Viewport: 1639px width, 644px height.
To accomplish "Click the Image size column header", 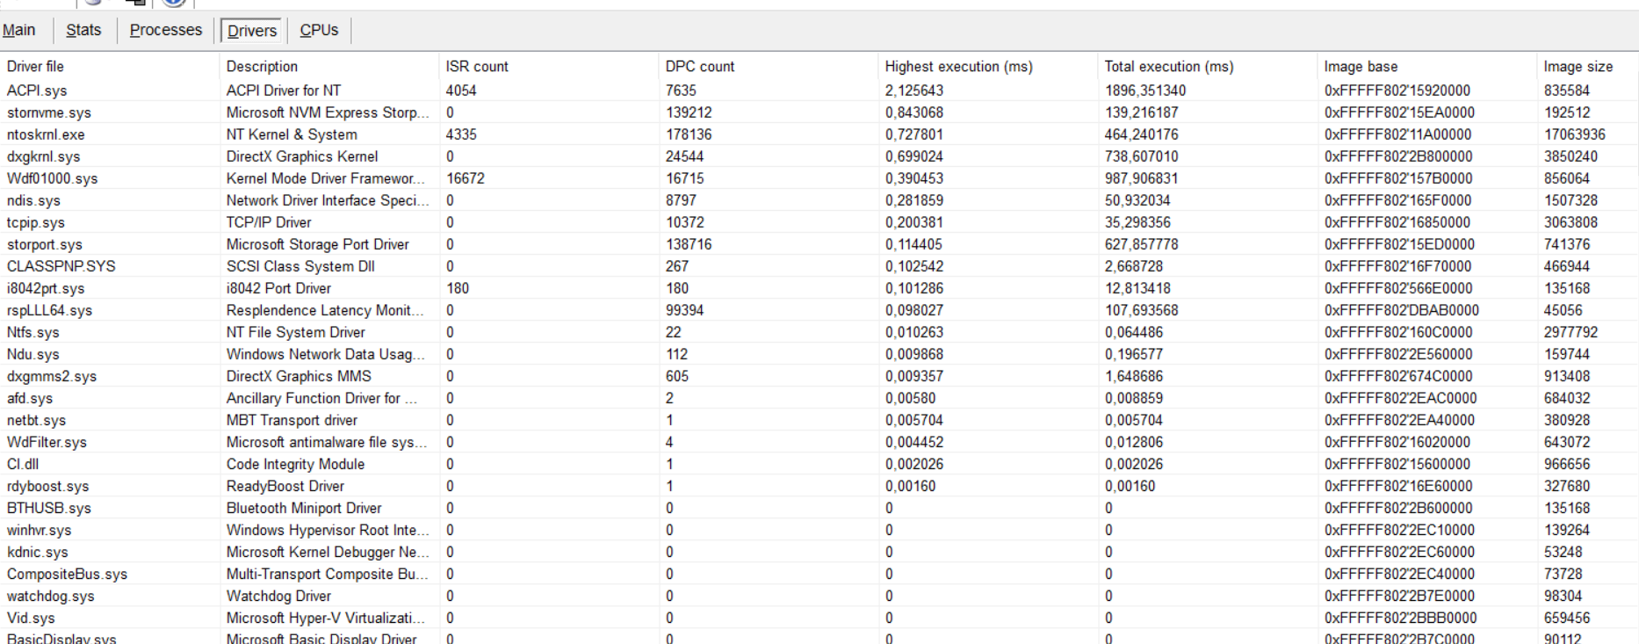I will tap(1578, 67).
